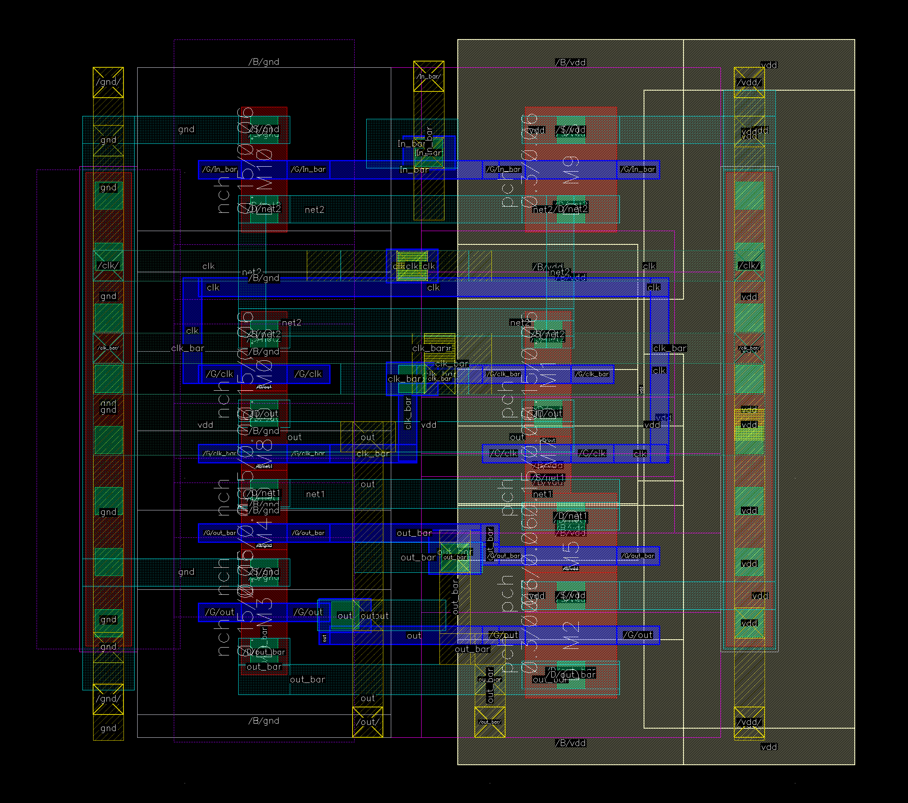Select the /D/net2 drain on nch M10
Viewport: 908px width, 803px height.
[264, 209]
